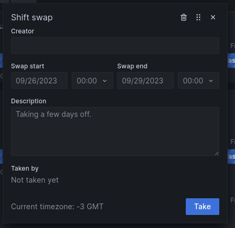The height and width of the screenshot is (228, 235).
Task: Click the Swap start label
Action: (28, 66)
